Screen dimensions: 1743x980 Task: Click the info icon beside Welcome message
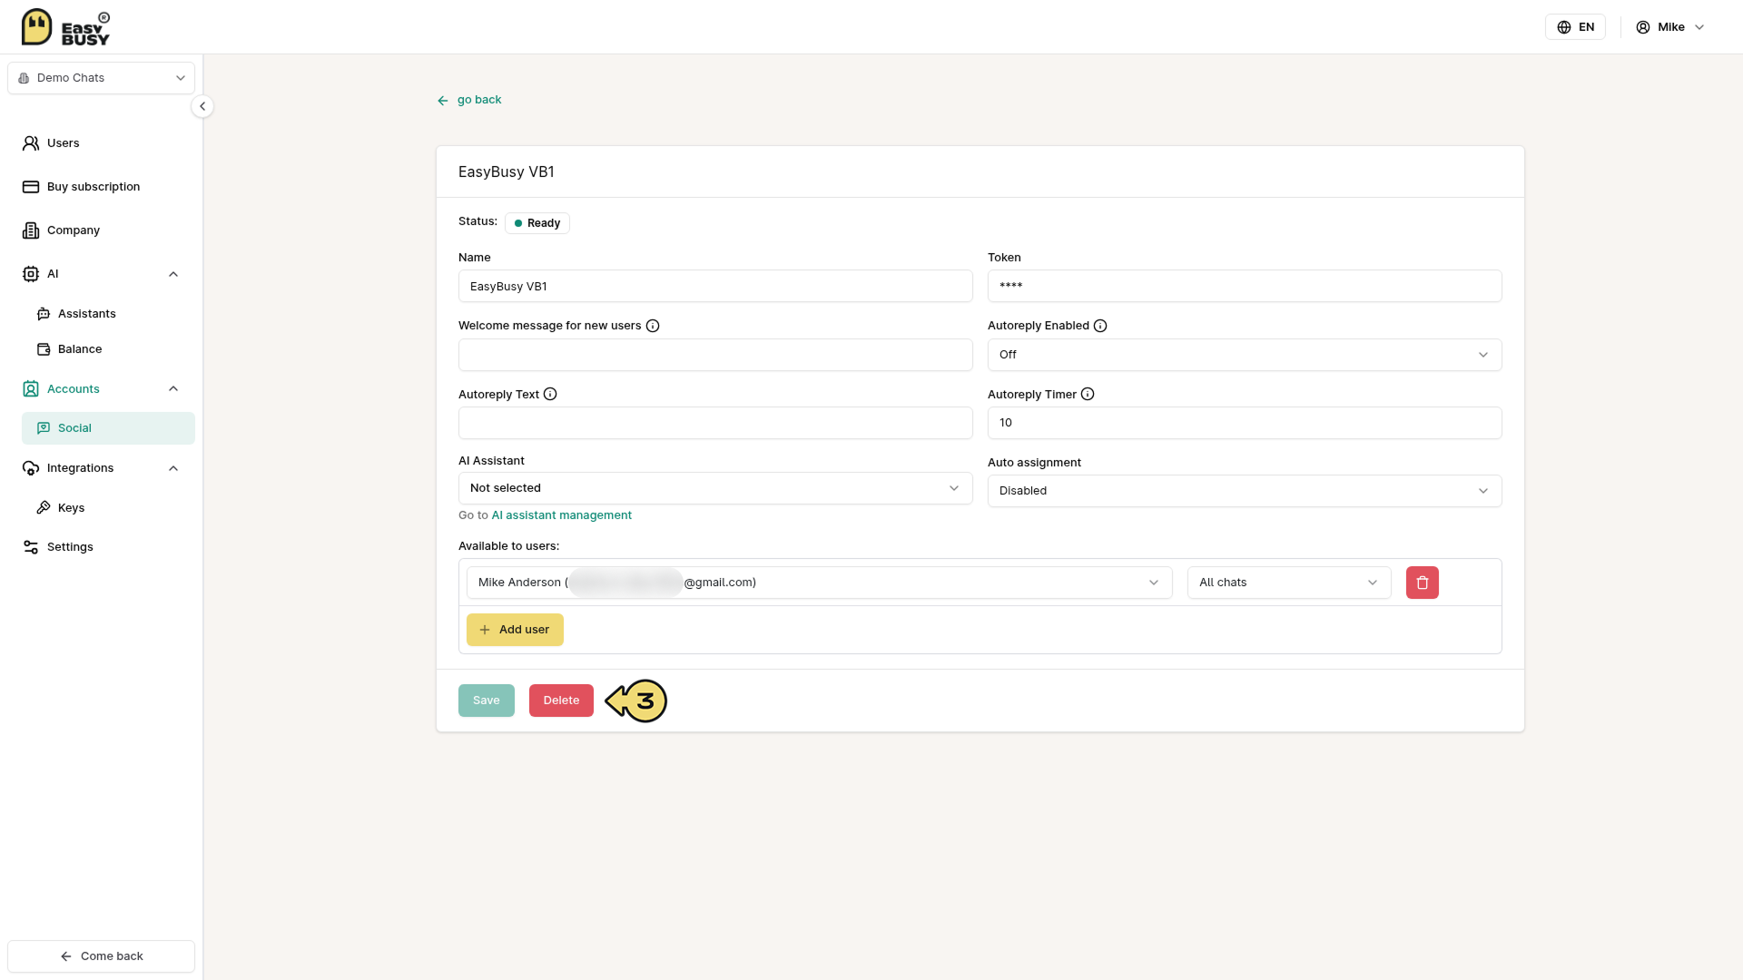click(653, 326)
